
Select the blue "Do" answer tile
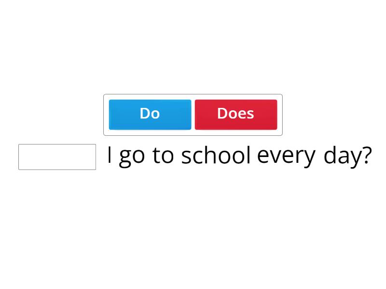pos(150,114)
